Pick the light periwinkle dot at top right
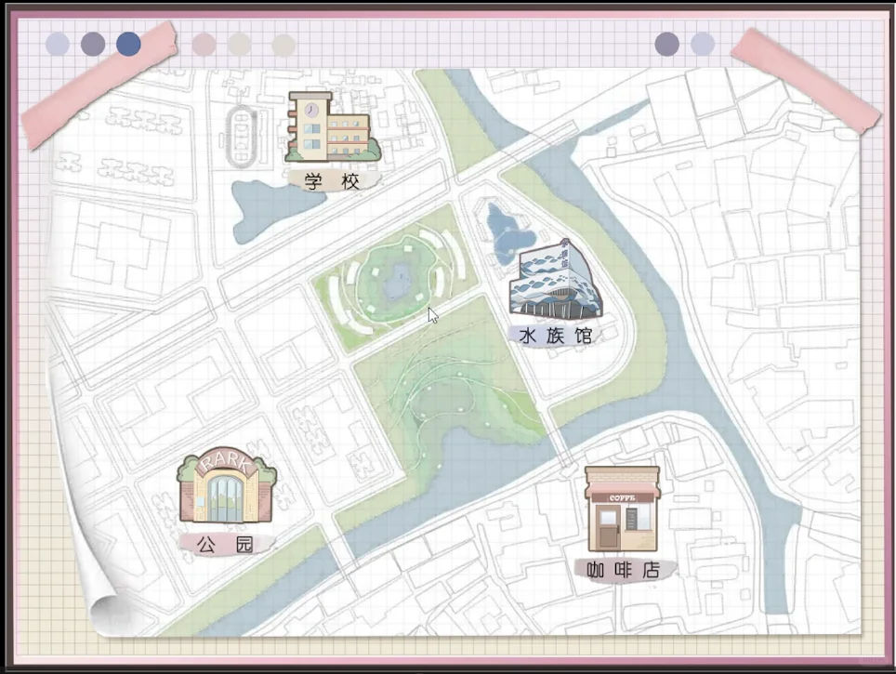The height and width of the screenshot is (674, 896). click(x=703, y=44)
